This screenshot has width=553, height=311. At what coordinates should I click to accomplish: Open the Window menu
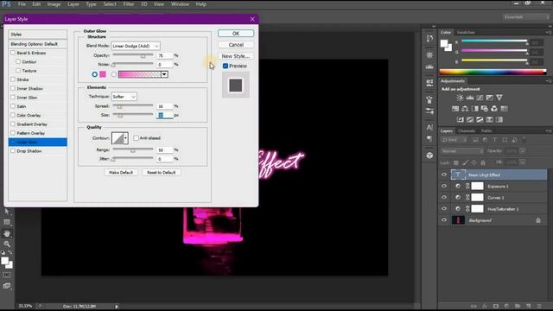(180, 4)
